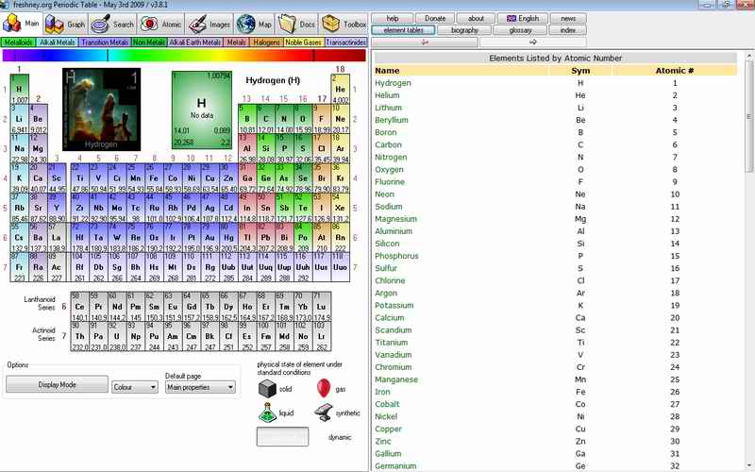Open the Map globe tab
The height and width of the screenshot is (472, 755).
(x=255, y=24)
